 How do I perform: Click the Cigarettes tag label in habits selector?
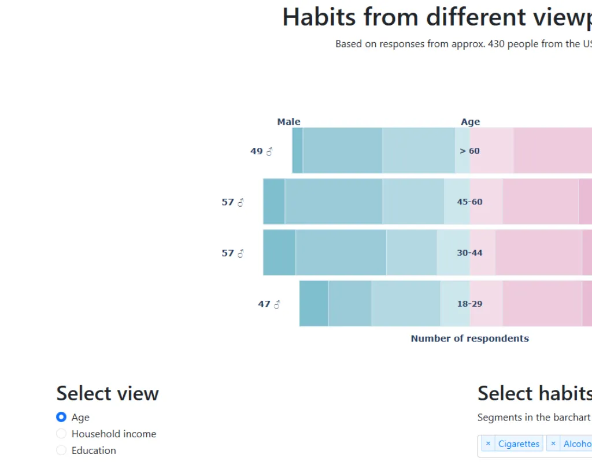[x=519, y=444]
